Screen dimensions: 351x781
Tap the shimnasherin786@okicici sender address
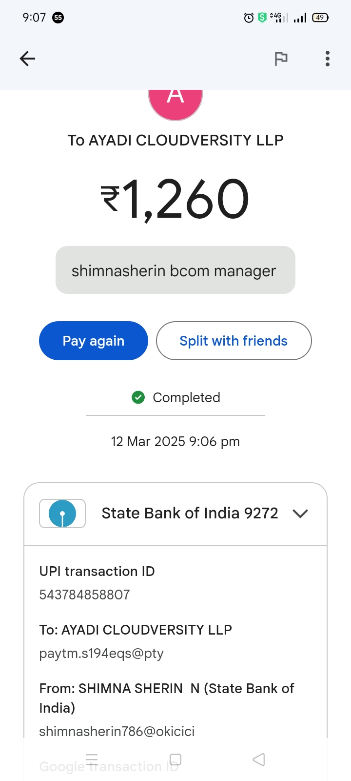point(117,731)
